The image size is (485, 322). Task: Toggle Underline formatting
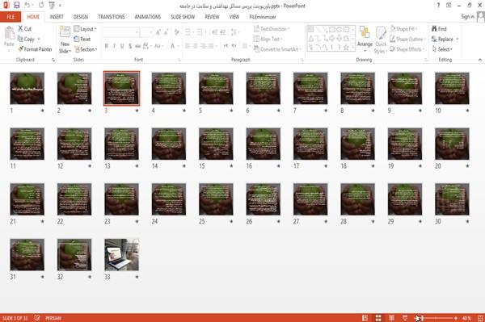tap(122, 46)
